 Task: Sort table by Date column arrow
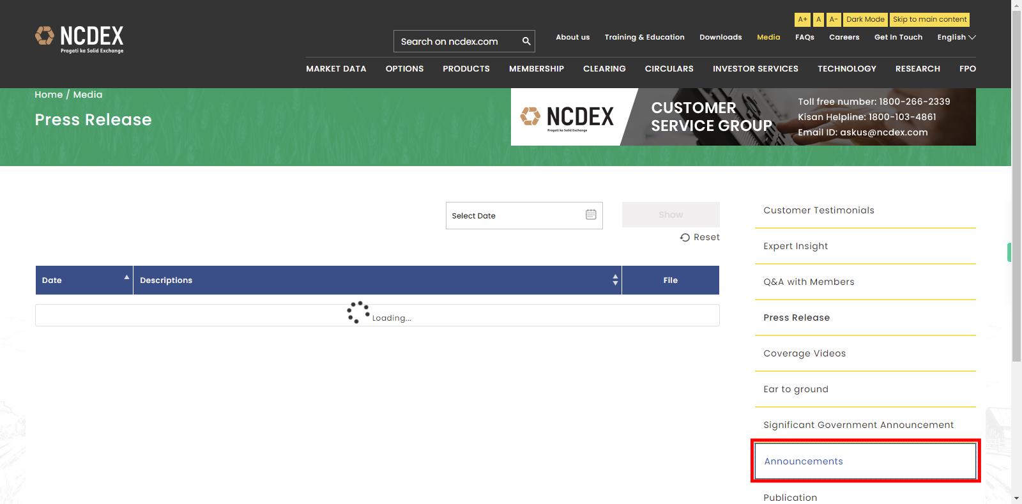pos(126,277)
